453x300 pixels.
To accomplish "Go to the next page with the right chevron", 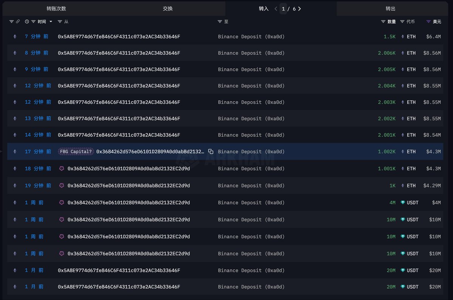I will coord(299,8).
